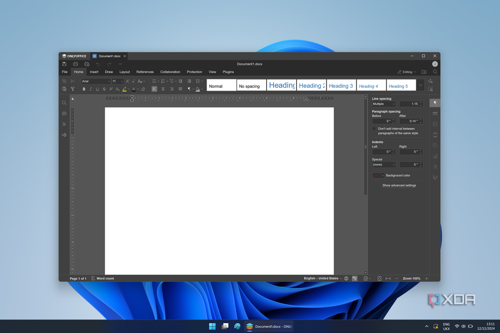The width and height of the screenshot is (500, 333).
Task: Toggle Bold formatting
Action: tap(84, 89)
